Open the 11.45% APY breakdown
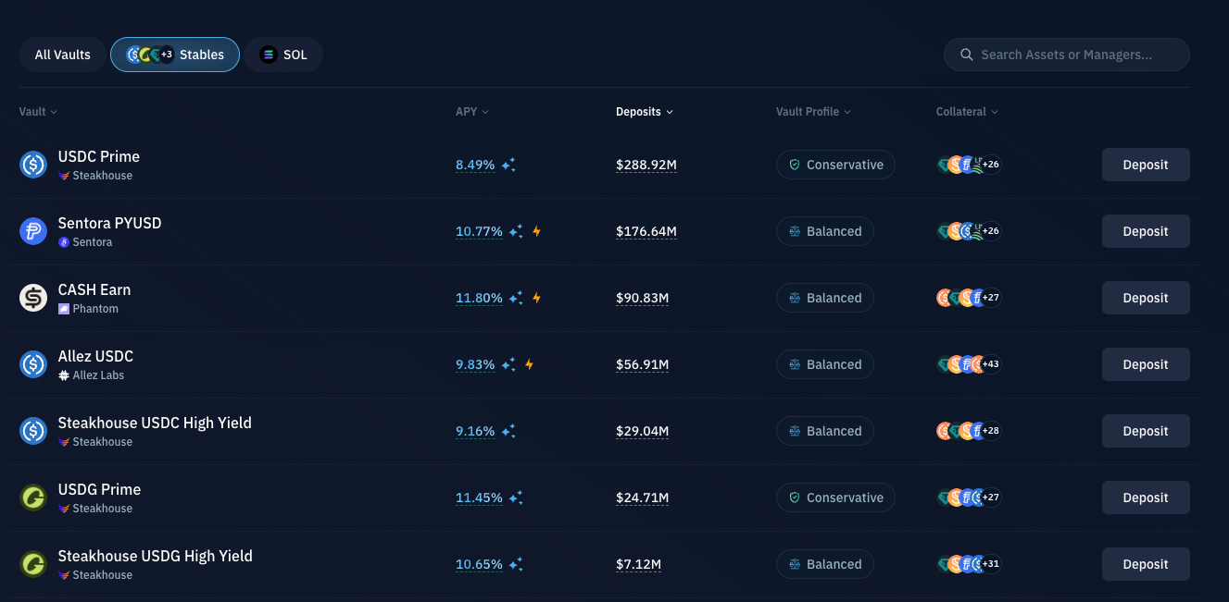The height and width of the screenshot is (602, 1229). (x=479, y=498)
